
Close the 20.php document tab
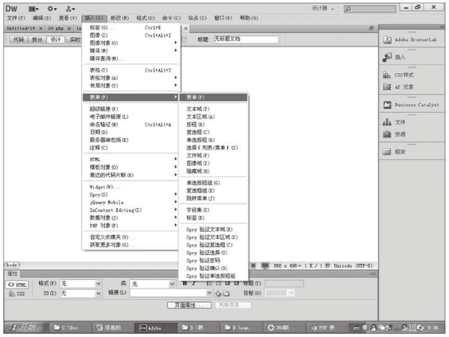[69, 28]
